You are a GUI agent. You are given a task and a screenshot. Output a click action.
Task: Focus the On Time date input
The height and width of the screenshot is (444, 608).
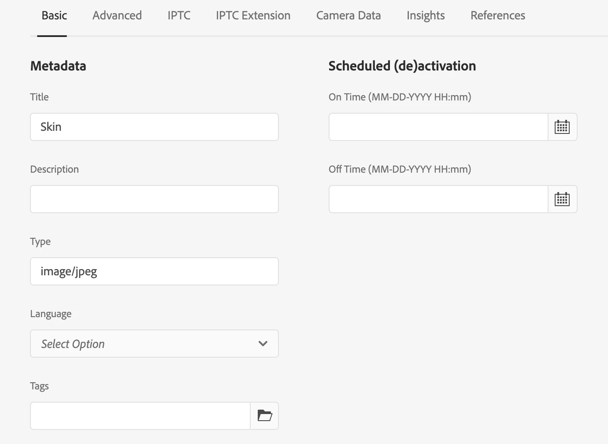pyautogui.click(x=438, y=127)
